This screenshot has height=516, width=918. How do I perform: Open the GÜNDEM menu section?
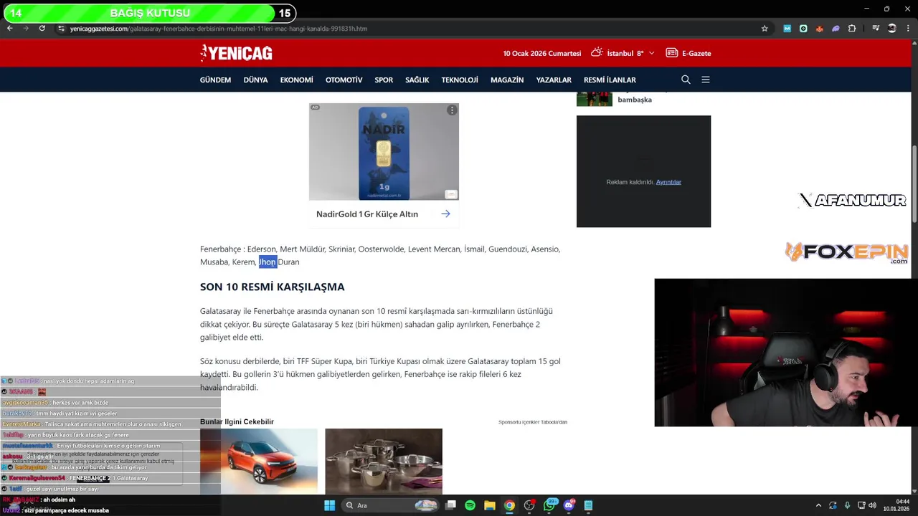click(215, 80)
